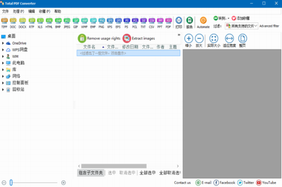Screen dimensions: 282x187
Task: Click the thumbnail size slider handle
Action: point(11,183)
